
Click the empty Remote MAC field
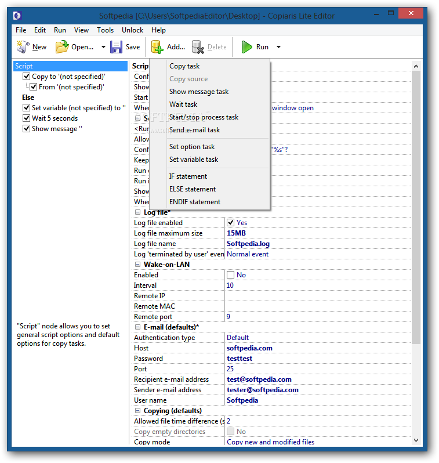[x=318, y=306]
